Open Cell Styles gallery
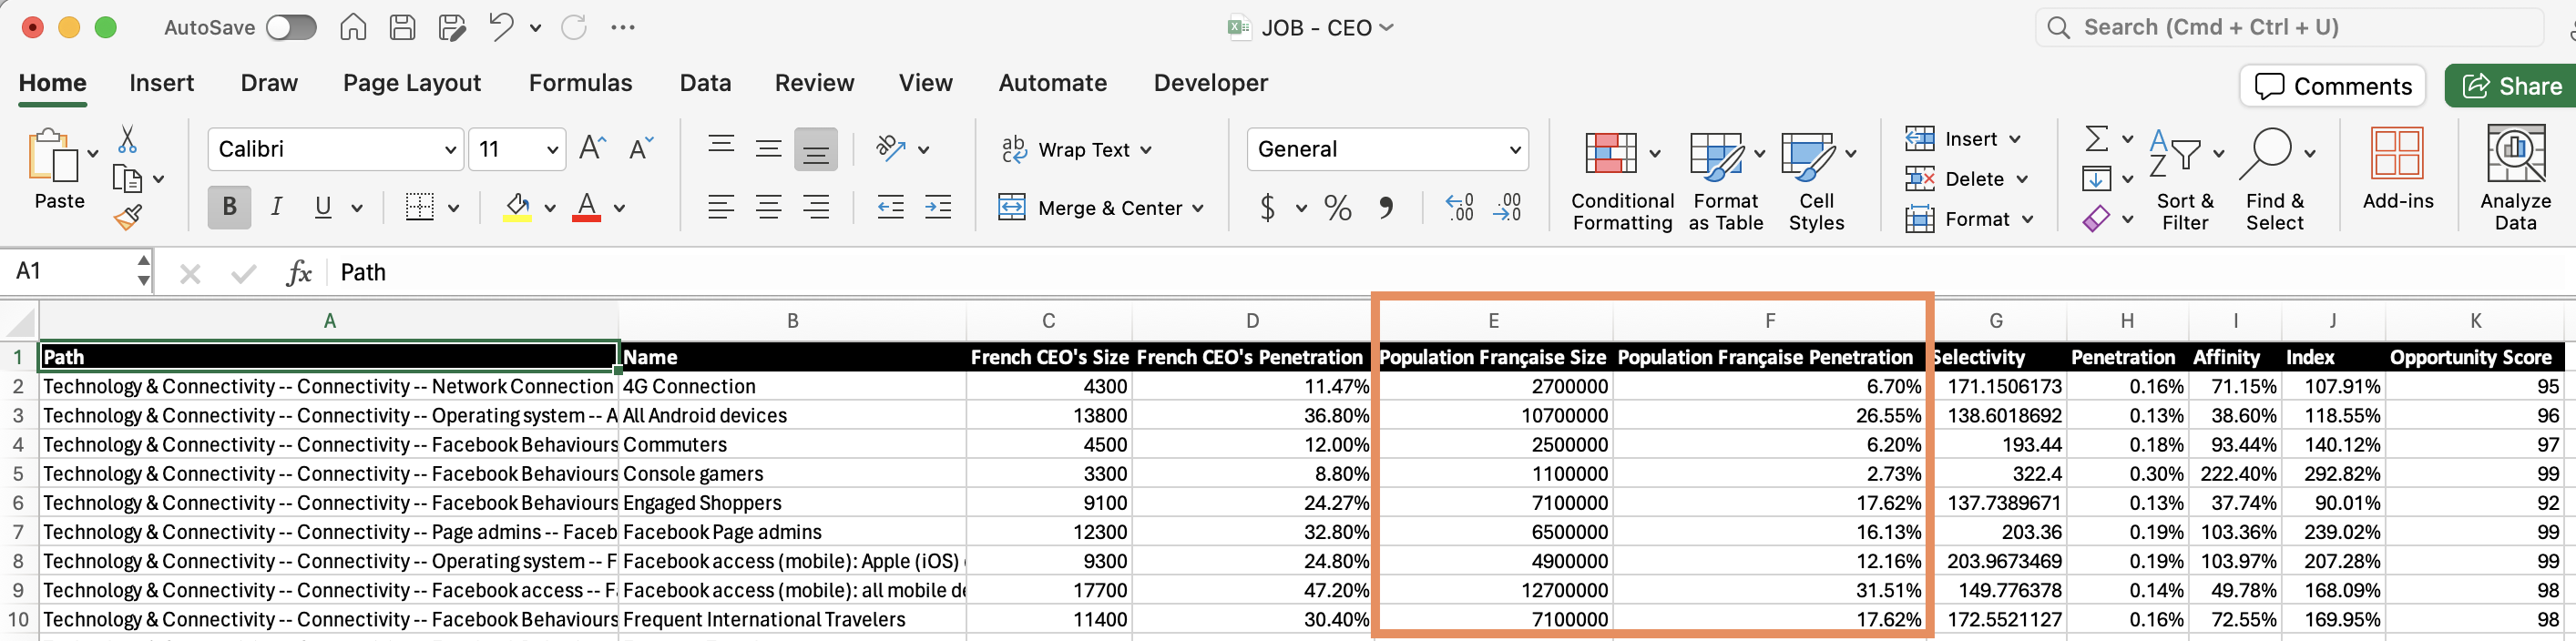 (x=1816, y=180)
